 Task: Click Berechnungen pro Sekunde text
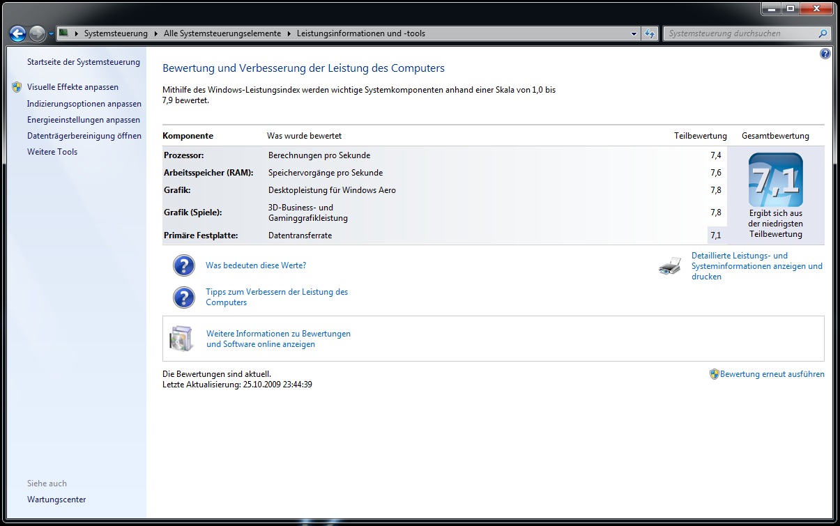(x=319, y=155)
